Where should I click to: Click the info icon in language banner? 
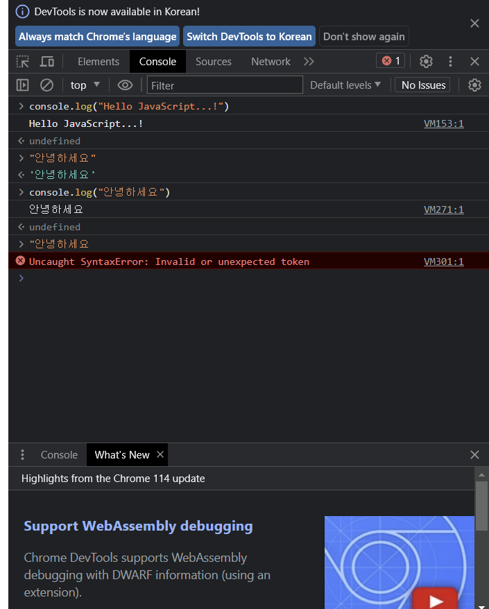point(22,12)
